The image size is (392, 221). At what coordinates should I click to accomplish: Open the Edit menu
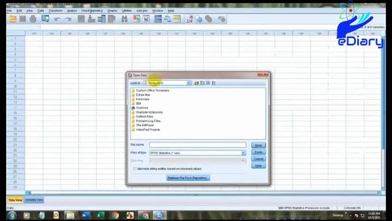[19, 11]
